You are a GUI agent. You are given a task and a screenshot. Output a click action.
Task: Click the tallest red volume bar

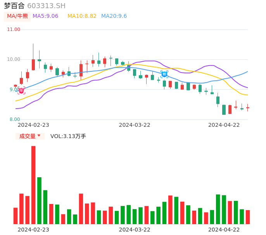click(x=33, y=185)
